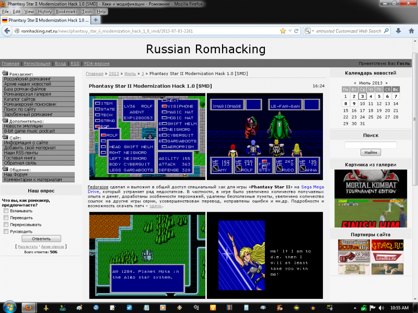The width and height of the screenshot is (418, 313).
Task: Open Наш Форум in the sidebar
Action: (x=38, y=175)
